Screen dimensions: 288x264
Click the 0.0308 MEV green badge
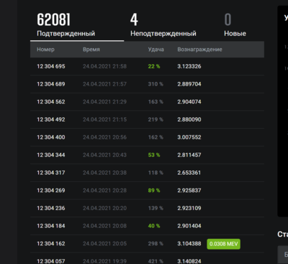coord(223,244)
